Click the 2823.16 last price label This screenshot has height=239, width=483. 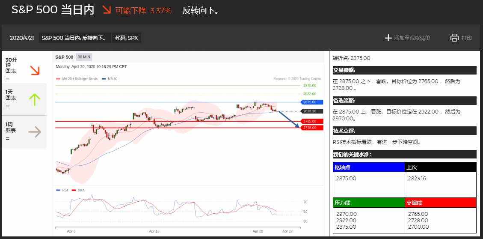pos(312,111)
